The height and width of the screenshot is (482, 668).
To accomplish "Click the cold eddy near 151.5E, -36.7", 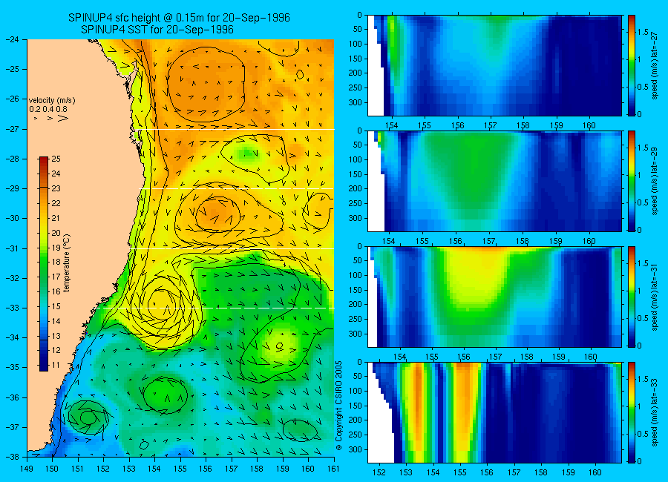I will [x=88, y=418].
